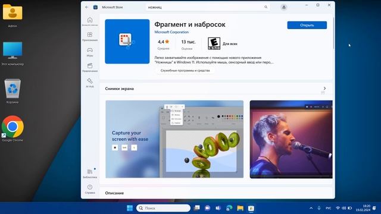
Task: Open the Capture your screen screenshot
Action: pos(174,139)
